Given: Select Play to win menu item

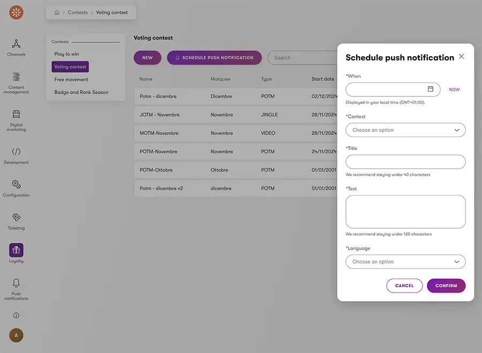Looking at the screenshot, I should coord(66,54).
